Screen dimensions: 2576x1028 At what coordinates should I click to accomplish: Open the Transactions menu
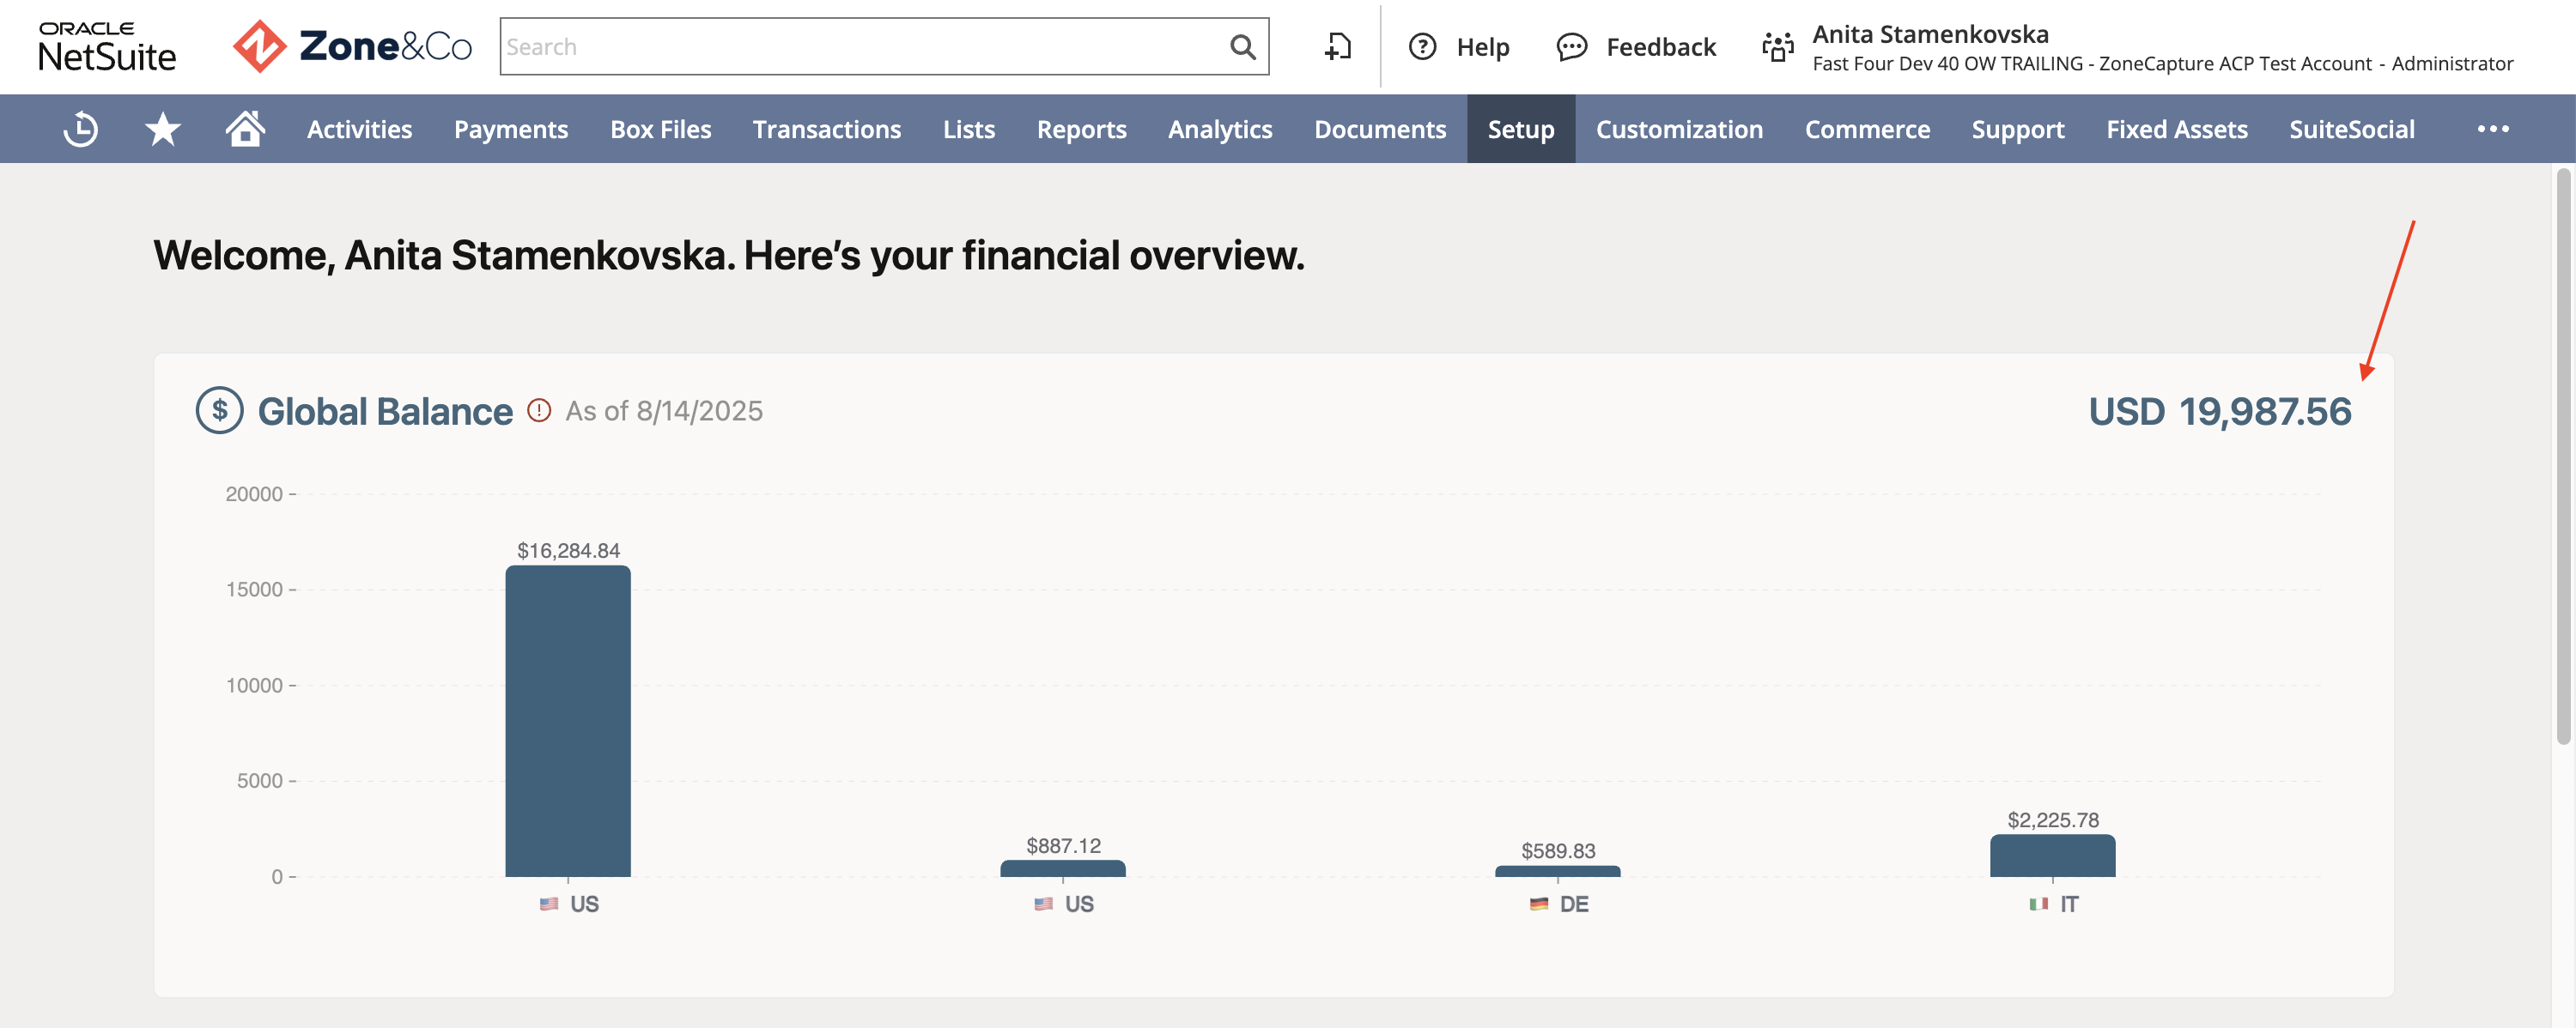coord(827,129)
